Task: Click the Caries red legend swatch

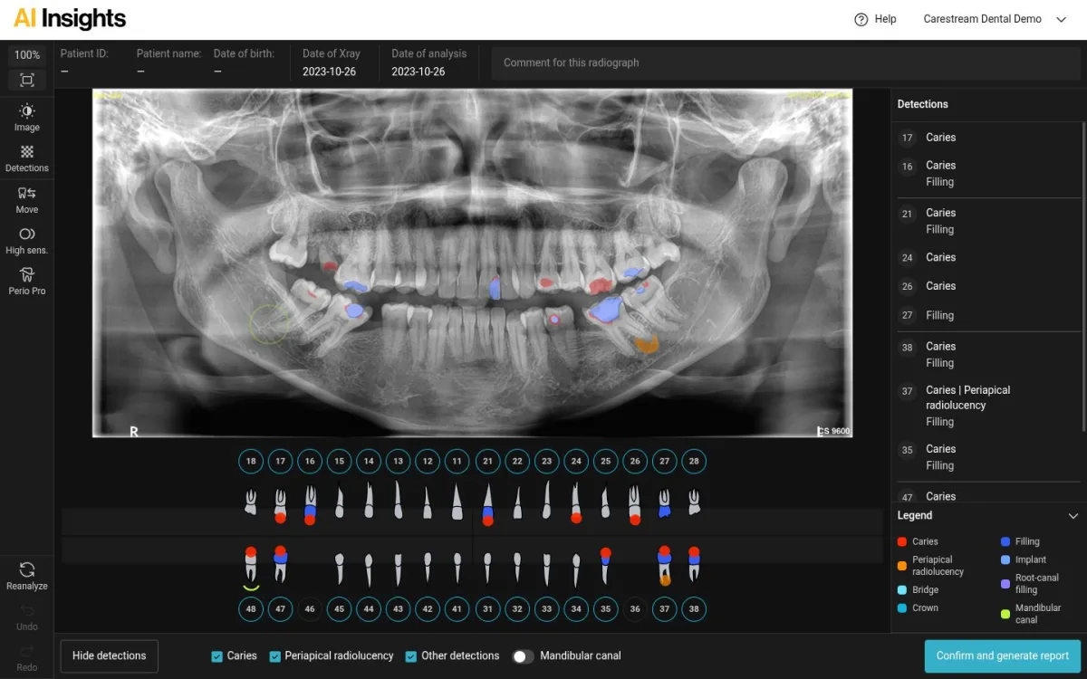Action: 902,541
